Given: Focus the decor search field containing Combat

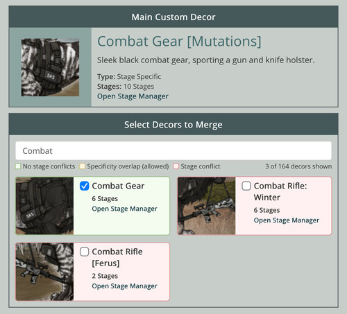Looking at the screenshot, I should 173,151.
